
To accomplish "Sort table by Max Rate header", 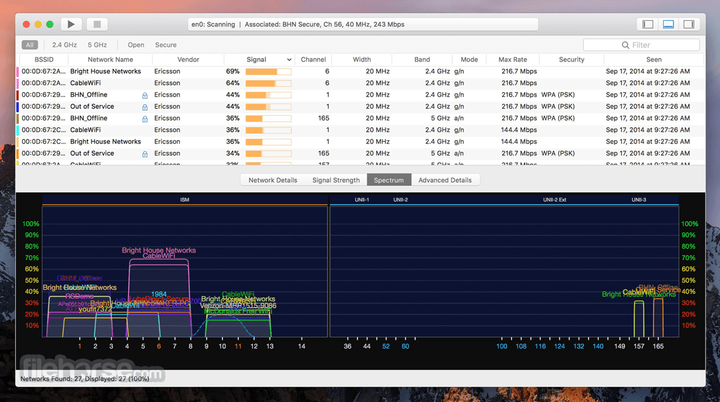I will click(513, 60).
